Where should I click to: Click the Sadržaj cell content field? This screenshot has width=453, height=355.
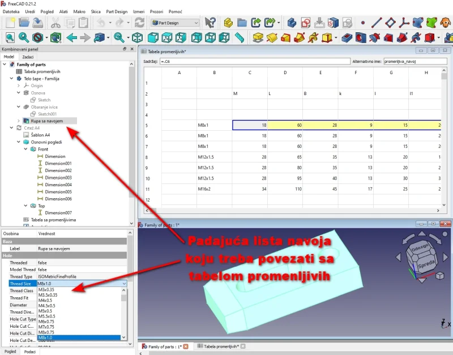(255, 60)
